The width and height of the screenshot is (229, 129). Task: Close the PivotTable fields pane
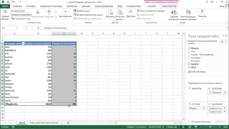click(226, 35)
